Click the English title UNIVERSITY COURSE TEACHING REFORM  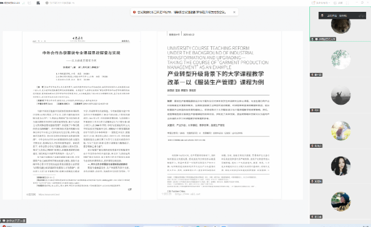[x=208, y=48]
